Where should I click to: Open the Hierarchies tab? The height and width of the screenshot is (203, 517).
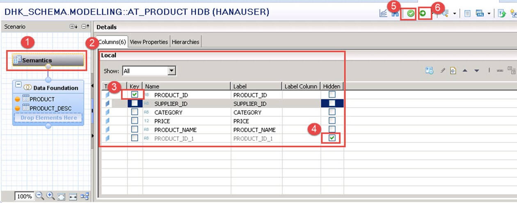pos(185,42)
